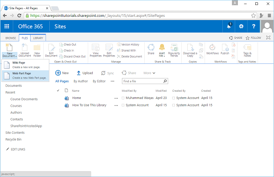Open notifications bell icon

229,26
